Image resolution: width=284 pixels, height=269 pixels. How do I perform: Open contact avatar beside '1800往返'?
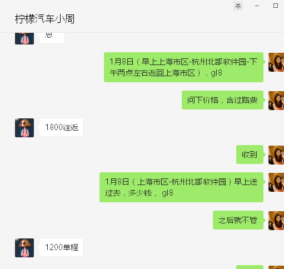[24, 128]
